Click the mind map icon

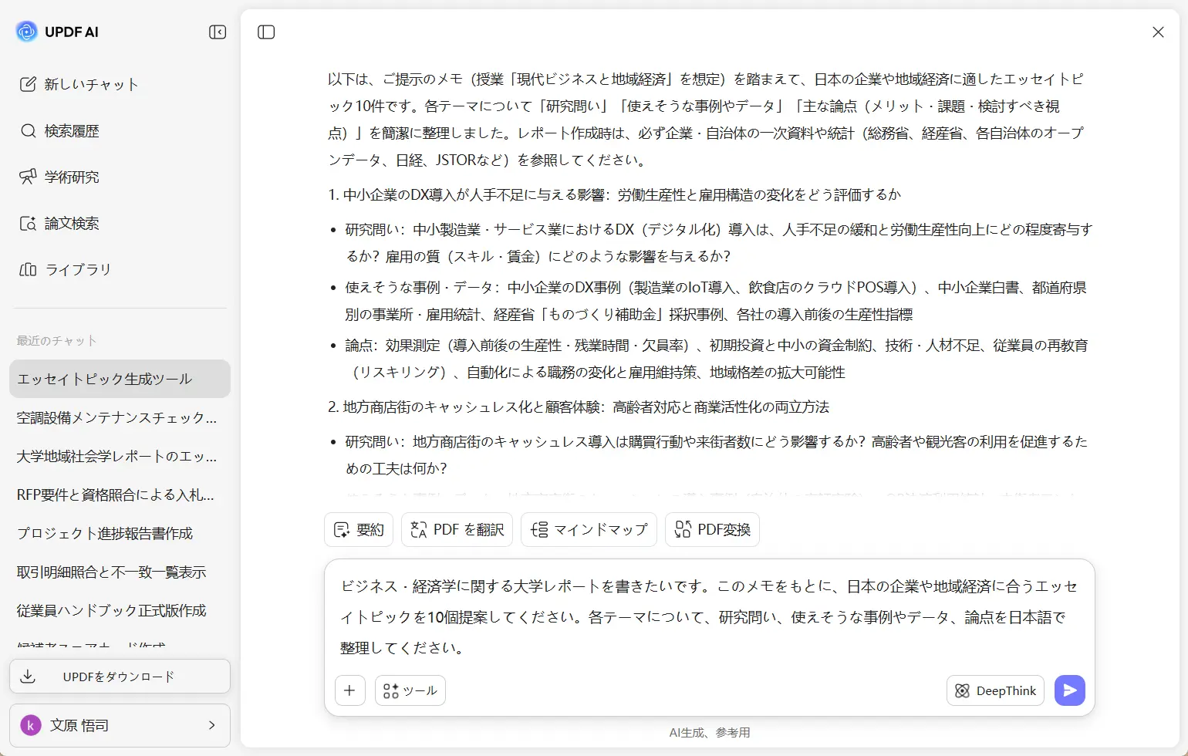[x=539, y=529]
